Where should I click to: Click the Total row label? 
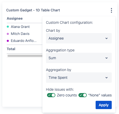tap(11, 49)
